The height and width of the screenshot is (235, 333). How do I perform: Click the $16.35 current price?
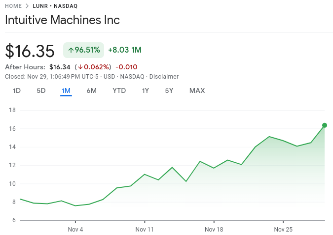(x=30, y=51)
